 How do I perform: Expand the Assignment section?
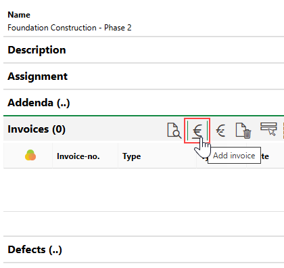37,76
